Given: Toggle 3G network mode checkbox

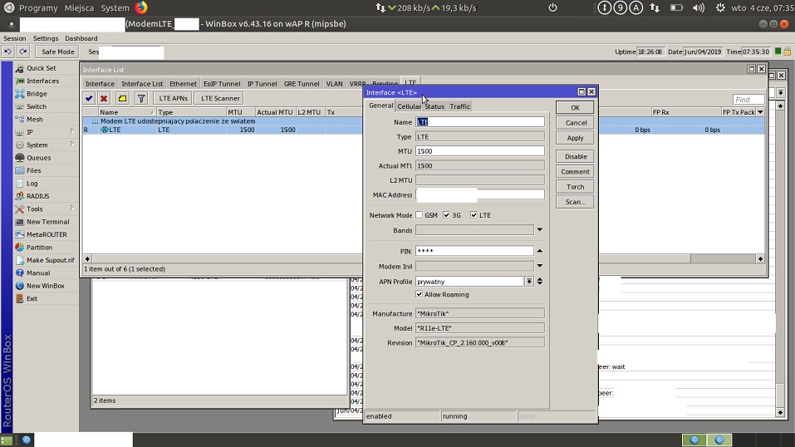Looking at the screenshot, I should [446, 215].
